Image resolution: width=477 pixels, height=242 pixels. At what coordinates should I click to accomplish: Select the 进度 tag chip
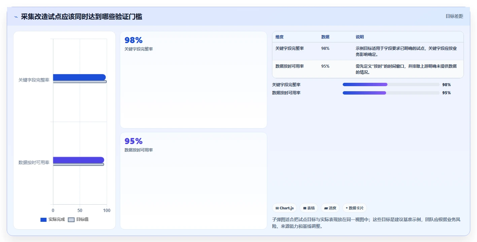330,208
